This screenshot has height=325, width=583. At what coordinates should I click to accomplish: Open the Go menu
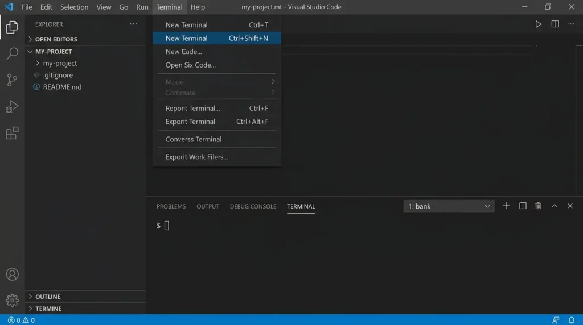coord(124,7)
